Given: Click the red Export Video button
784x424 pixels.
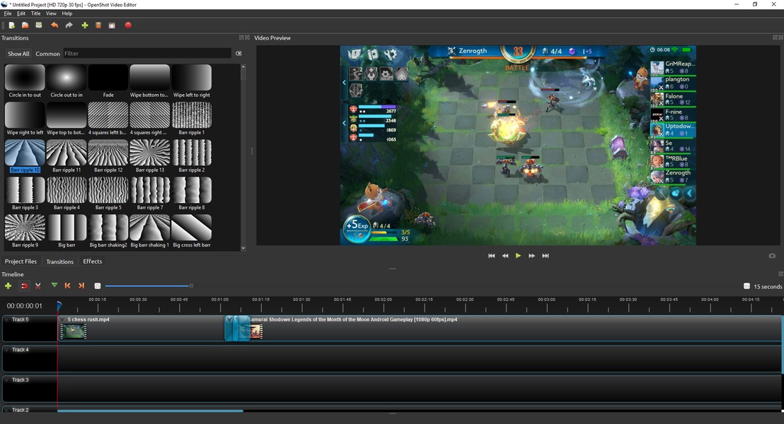Looking at the screenshot, I should point(128,25).
